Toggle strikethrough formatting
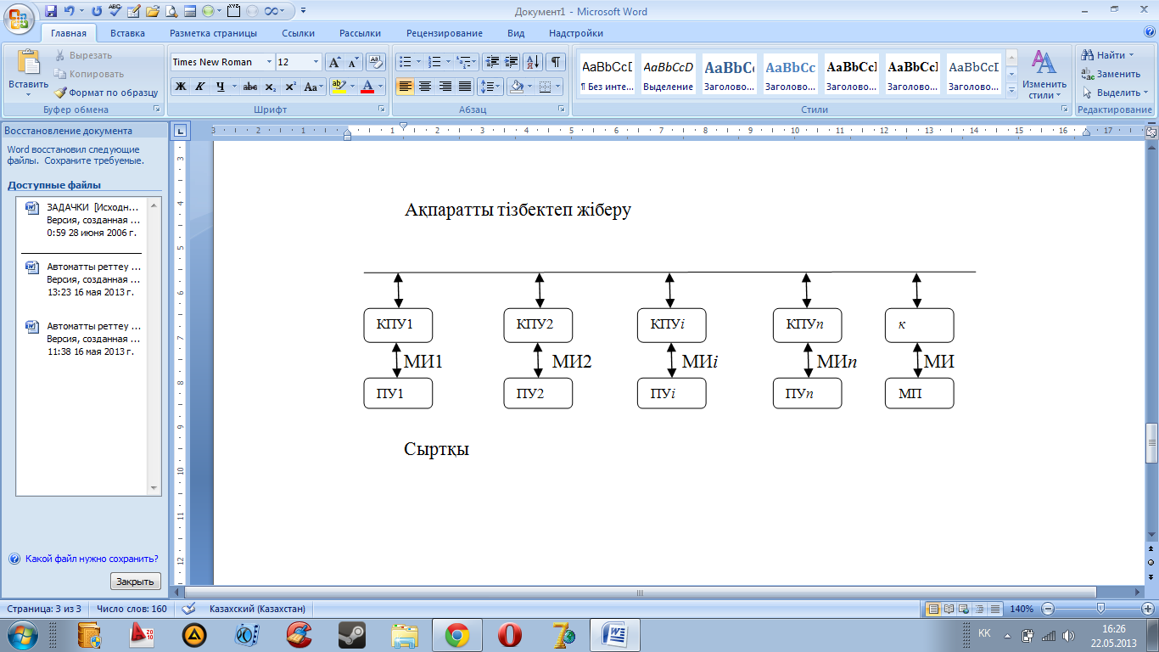 pos(250,87)
